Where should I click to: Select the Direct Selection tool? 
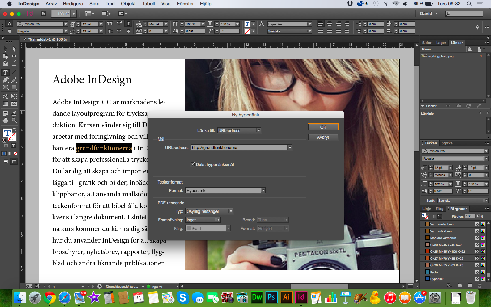(14, 49)
